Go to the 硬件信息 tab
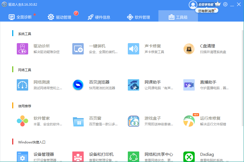Image resolution: width=244 pixels, height=162 pixels. point(99,17)
